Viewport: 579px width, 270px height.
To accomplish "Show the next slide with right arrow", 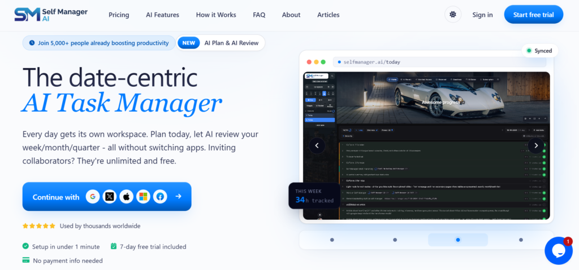I will 536,145.
